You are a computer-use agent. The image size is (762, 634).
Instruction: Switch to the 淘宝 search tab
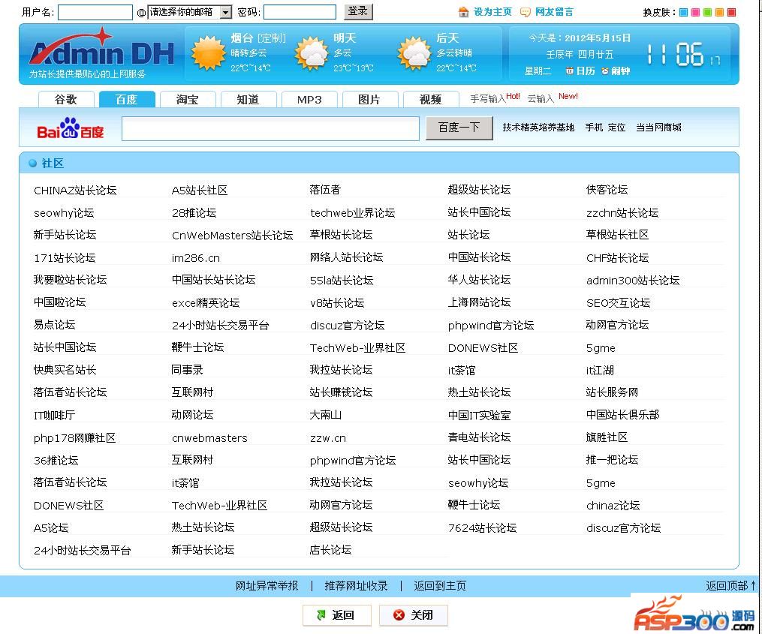coord(188,100)
